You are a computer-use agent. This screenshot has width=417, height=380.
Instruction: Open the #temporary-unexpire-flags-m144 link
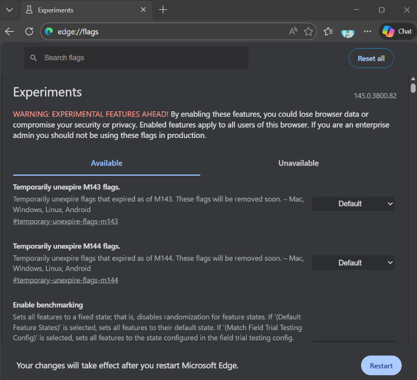pyautogui.click(x=65, y=280)
